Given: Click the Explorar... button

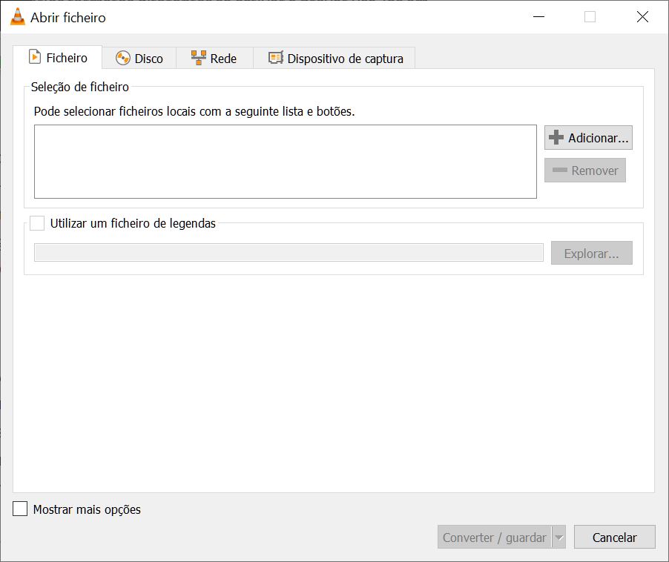Looking at the screenshot, I should point(592,254).
